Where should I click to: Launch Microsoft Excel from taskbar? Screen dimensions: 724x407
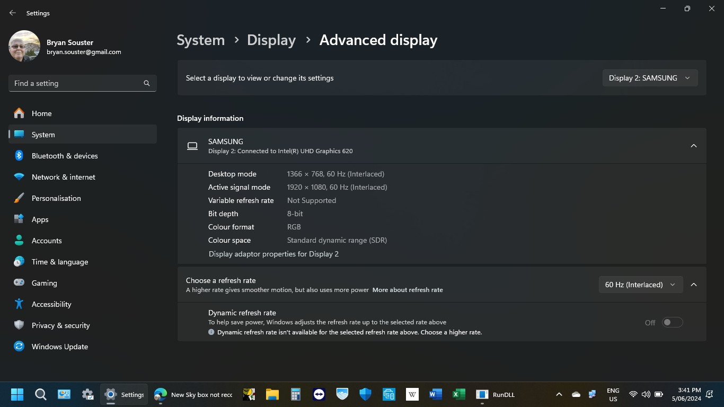pos(459,394)
